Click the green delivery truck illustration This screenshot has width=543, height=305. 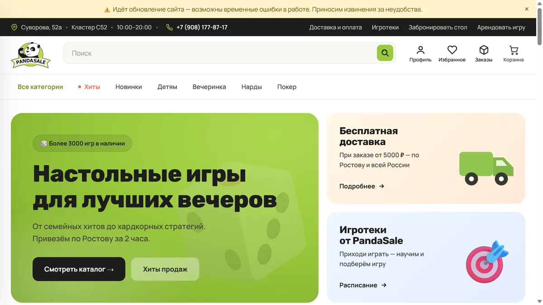pos(486,169)
